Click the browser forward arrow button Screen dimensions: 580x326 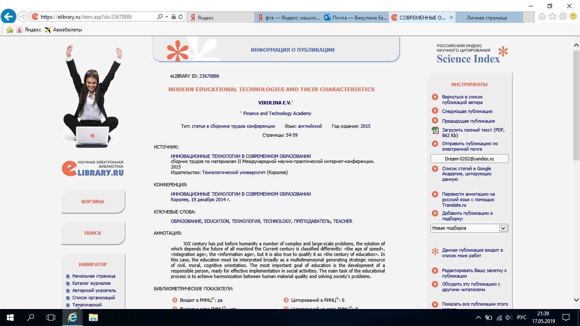pyautogui.click(x=23, y=17)
